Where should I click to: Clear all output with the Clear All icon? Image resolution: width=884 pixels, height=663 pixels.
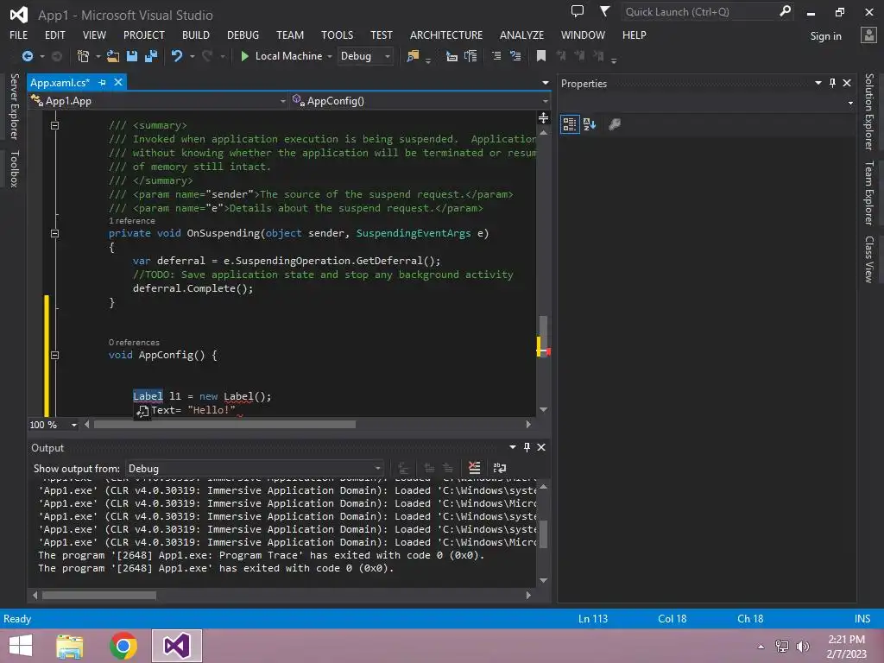475,468
